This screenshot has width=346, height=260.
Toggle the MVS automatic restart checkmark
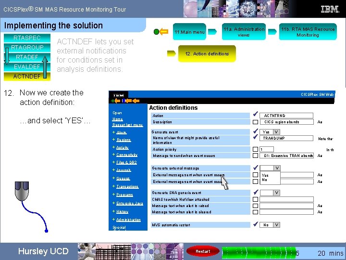pyautogui.click(x=255, y=224)
